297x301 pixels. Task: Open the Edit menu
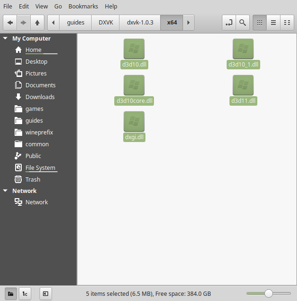(x=24, y=6)
